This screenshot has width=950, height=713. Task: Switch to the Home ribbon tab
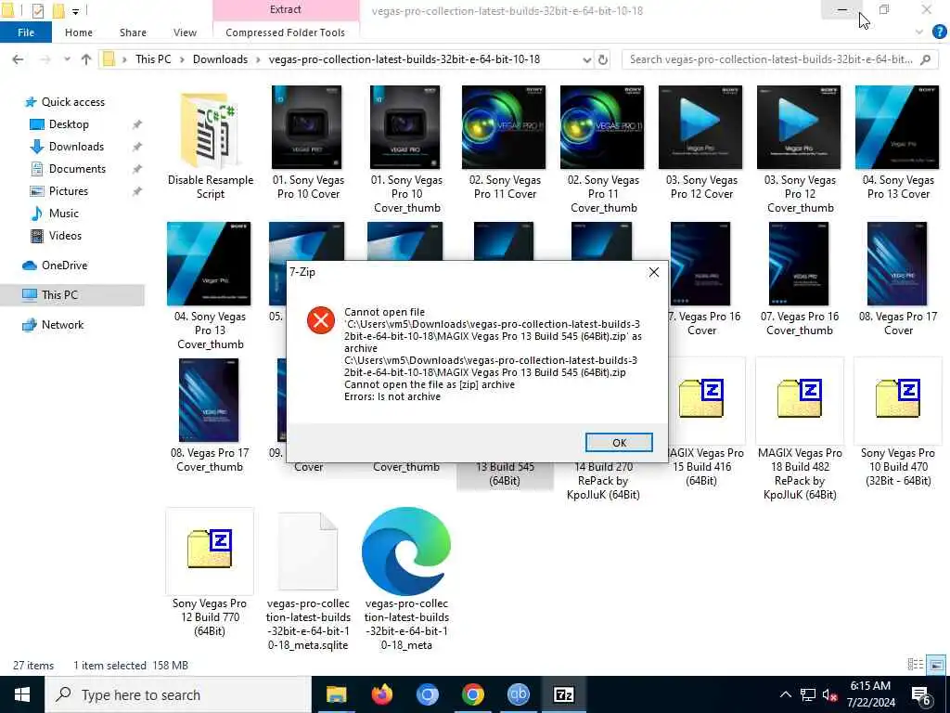click(79, 32)
